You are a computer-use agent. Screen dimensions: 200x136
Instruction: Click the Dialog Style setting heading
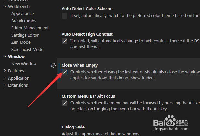point(73,127)
